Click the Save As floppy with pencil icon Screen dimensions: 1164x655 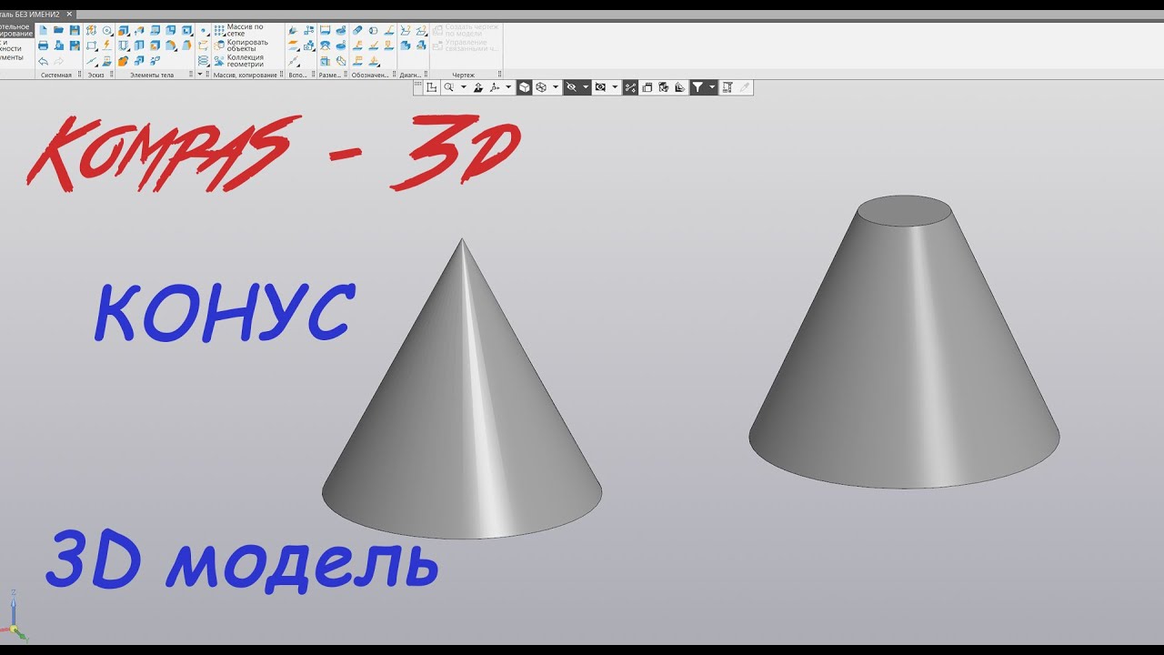click(75, 45)
